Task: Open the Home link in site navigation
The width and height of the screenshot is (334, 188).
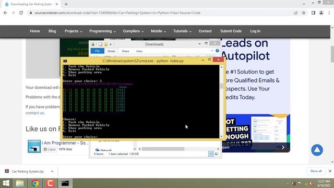Action: pos(35,31)
